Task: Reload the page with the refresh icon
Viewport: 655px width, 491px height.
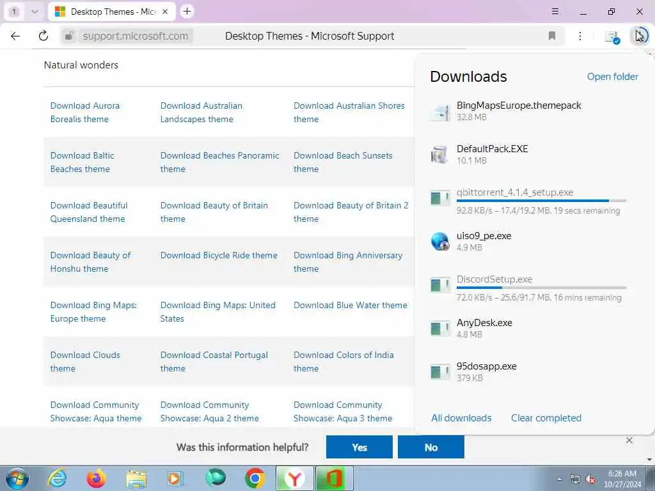Action: coord(43,36)
